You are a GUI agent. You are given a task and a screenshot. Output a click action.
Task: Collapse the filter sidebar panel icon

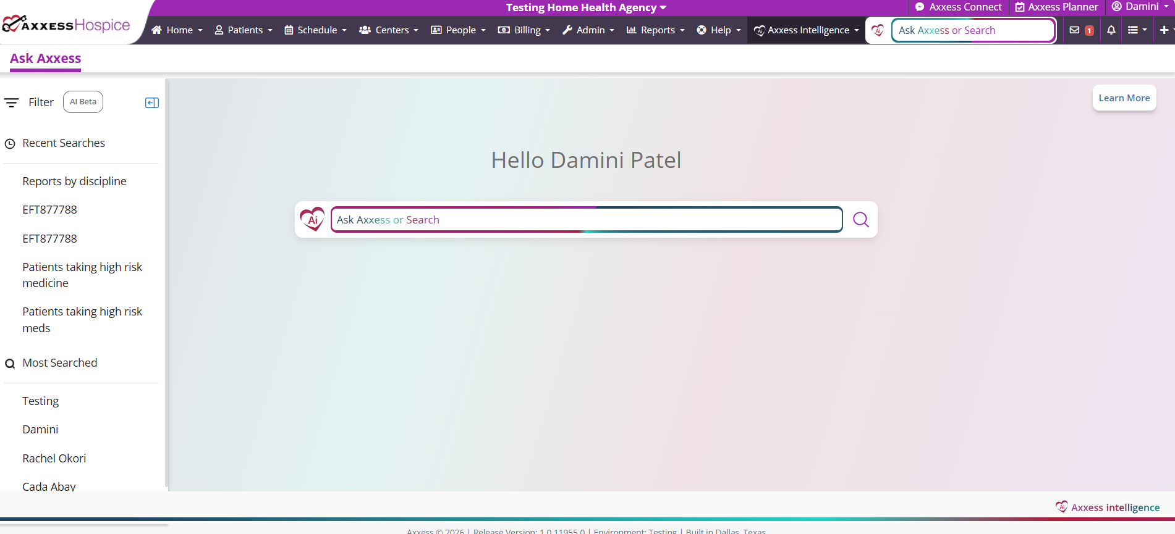(x=152, y=102)
